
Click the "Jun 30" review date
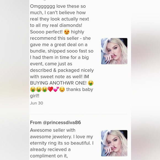(x=36, y=103)
